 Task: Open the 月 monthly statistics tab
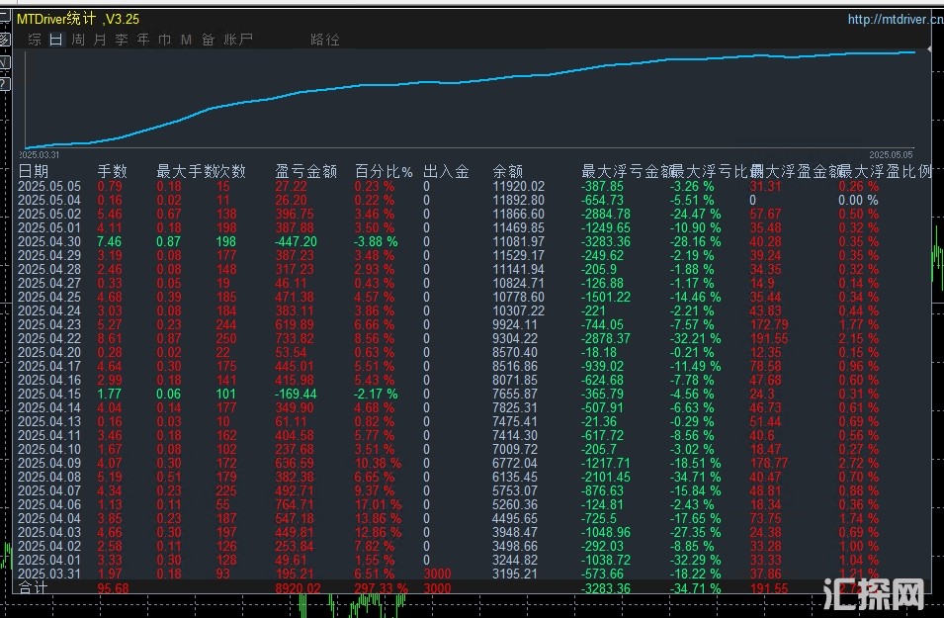pos(100,40)
